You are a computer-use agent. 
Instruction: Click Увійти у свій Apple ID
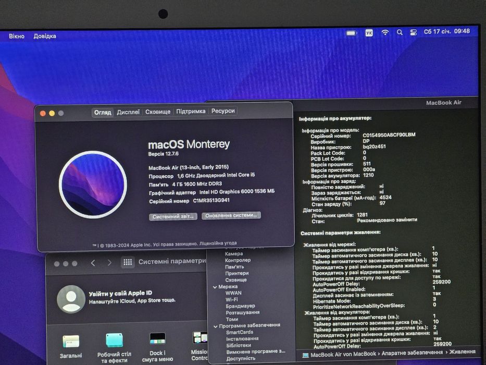point(120,293)
